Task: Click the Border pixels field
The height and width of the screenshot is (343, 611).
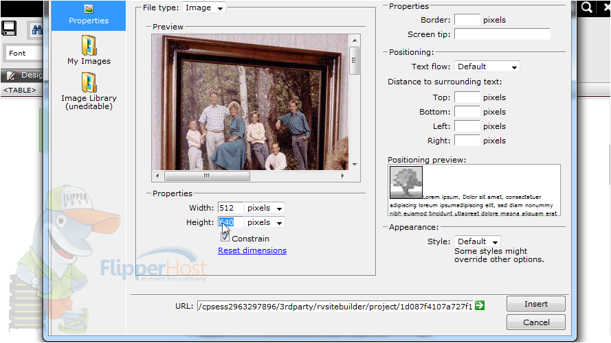Action: (467, 20)
